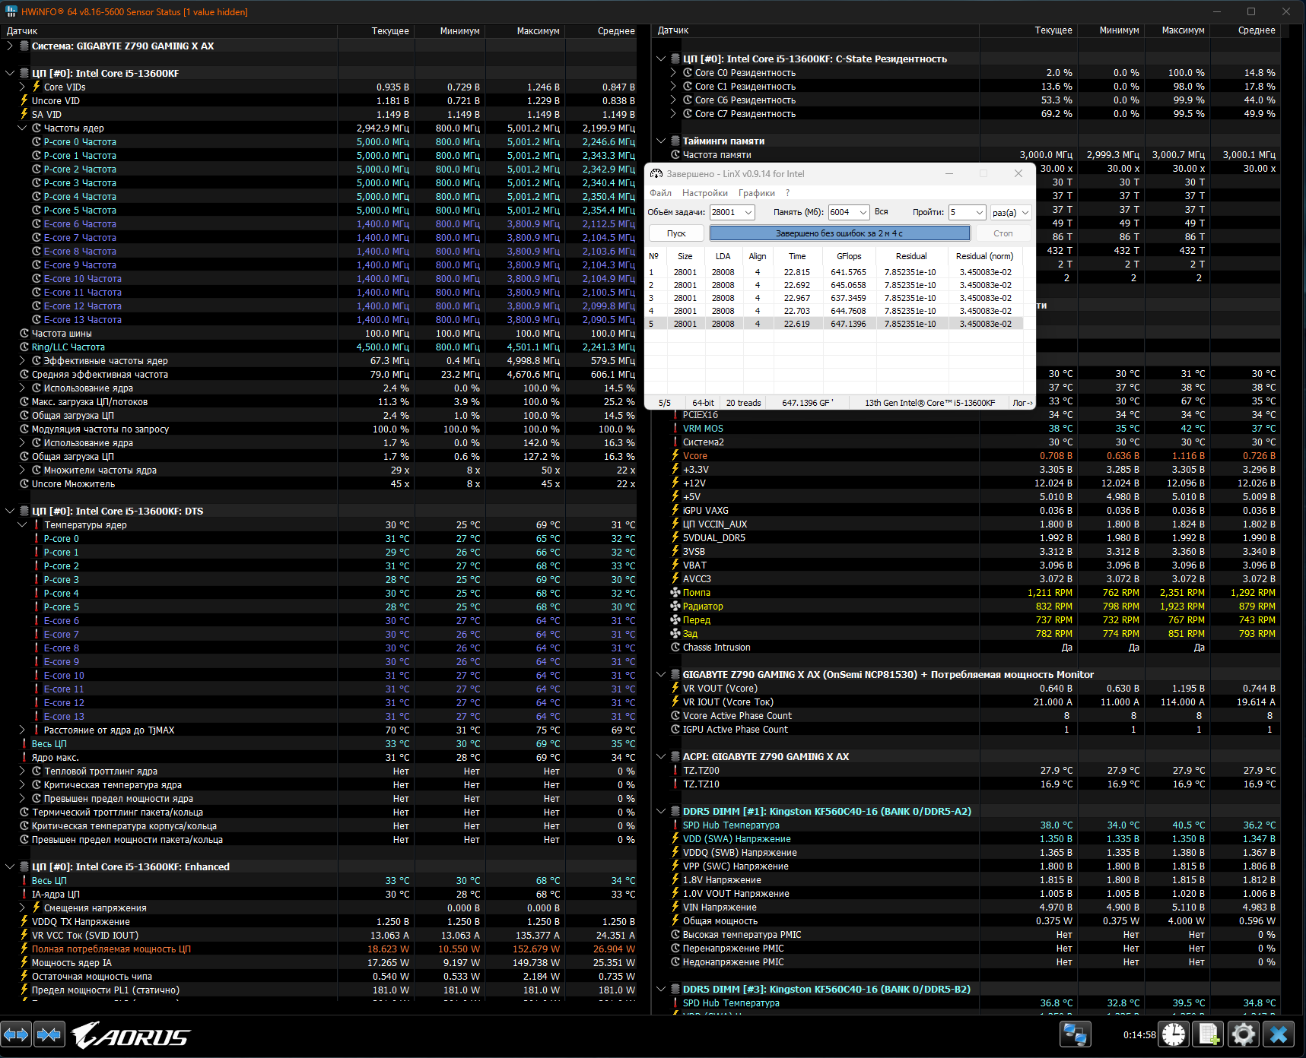Select the VDDQ (SWB) Напряжение row
The width and height of the screenshot is (1306, 1058).
(x=966, y=852)
